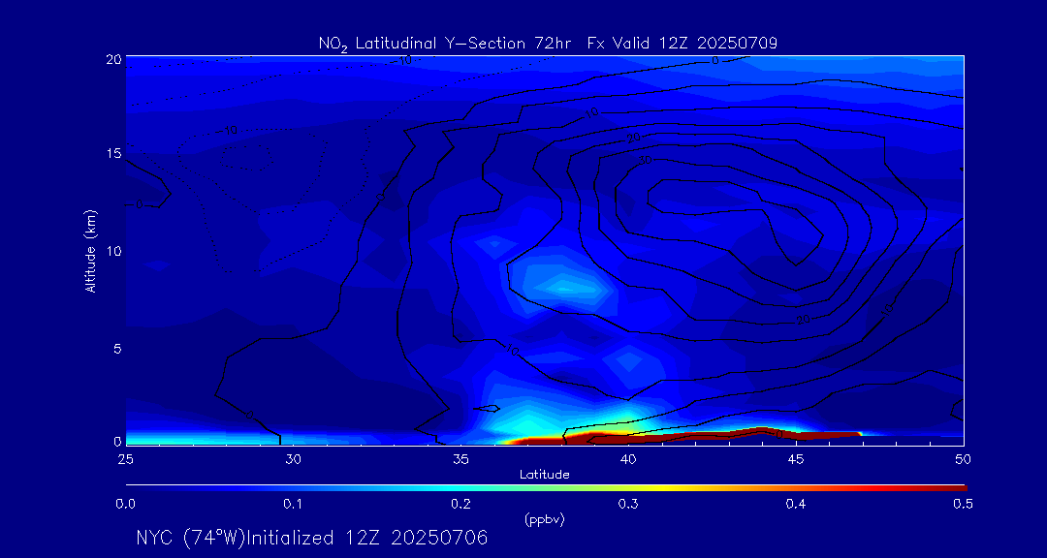Click the dotted contour label -10 at left
Image resolution: width=1047 pixels, height=558 pixels.
point(228,130)
